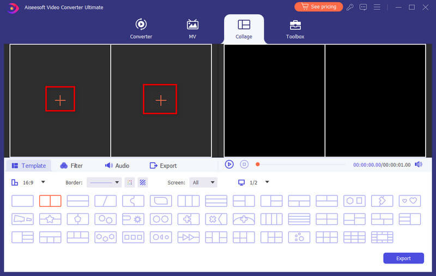Image resolution: width=436 pixels, height=276 pixels.
Task: Click the Screen: label
Action: pos(176,183)
